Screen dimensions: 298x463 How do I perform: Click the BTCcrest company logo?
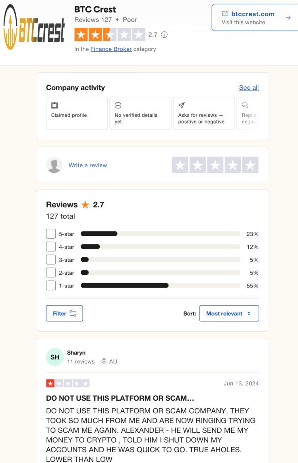[x=34, y=27]
